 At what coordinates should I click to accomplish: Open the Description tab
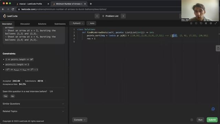point(7,24)
